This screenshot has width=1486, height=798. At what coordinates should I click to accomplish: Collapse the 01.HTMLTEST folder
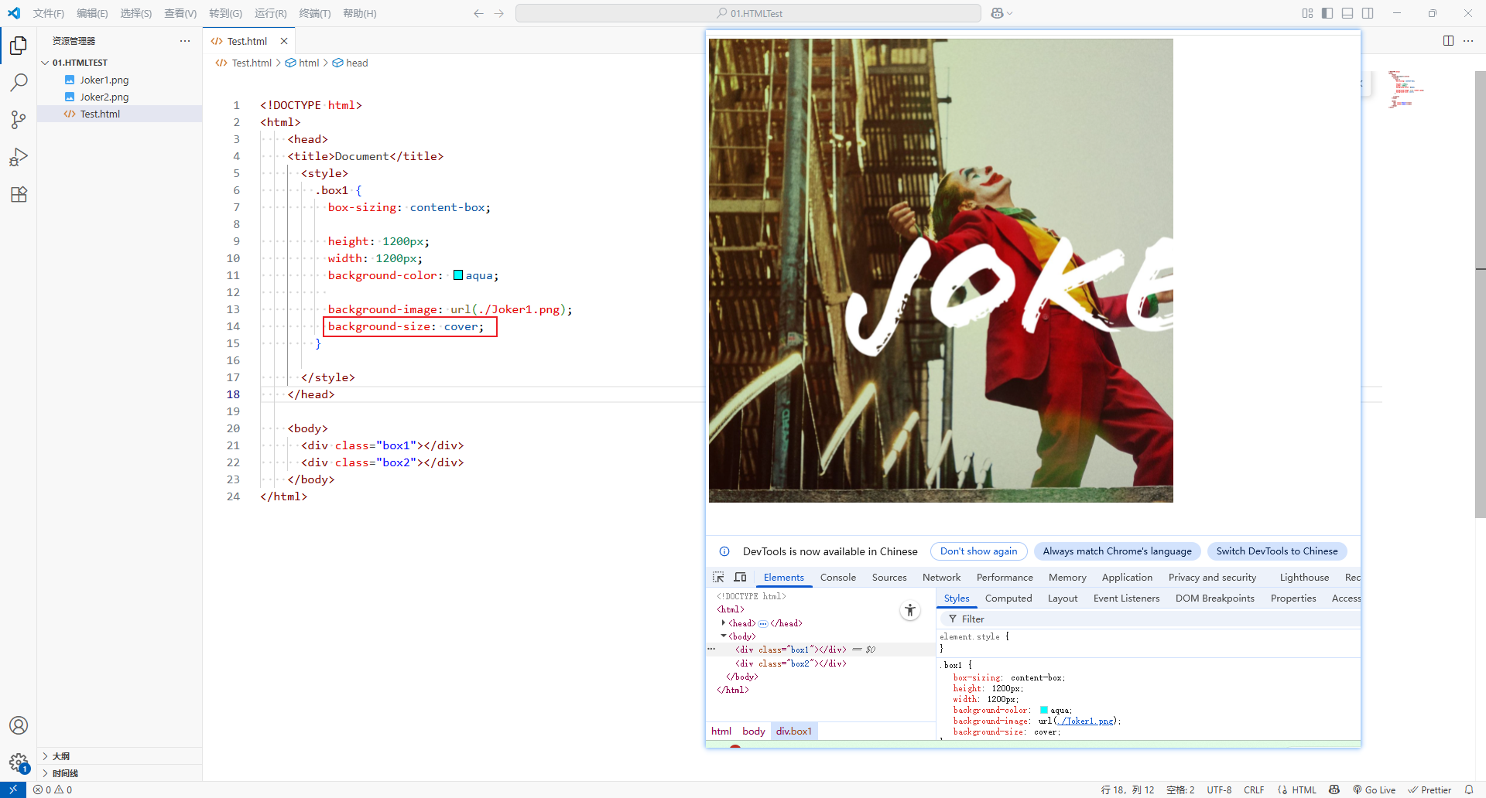45,63
